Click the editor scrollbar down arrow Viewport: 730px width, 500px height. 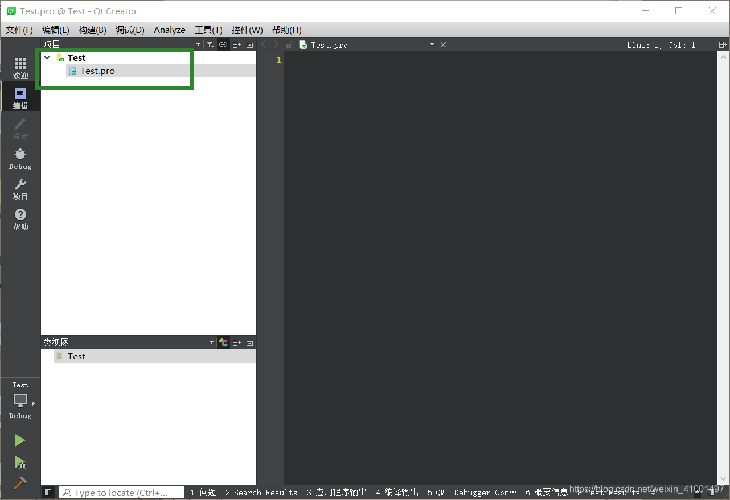click(723, 478)
